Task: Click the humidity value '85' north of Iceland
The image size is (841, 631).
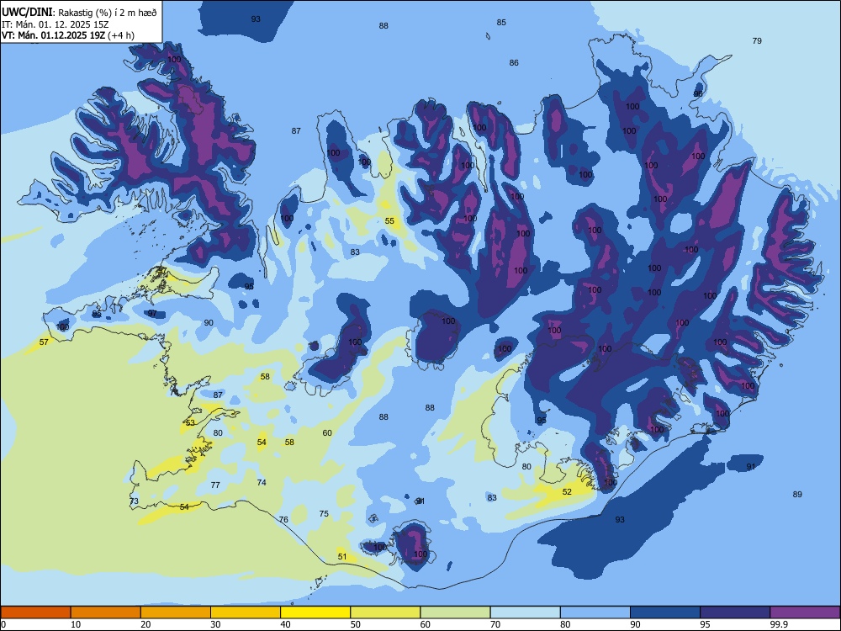Action: coord(501,23)
